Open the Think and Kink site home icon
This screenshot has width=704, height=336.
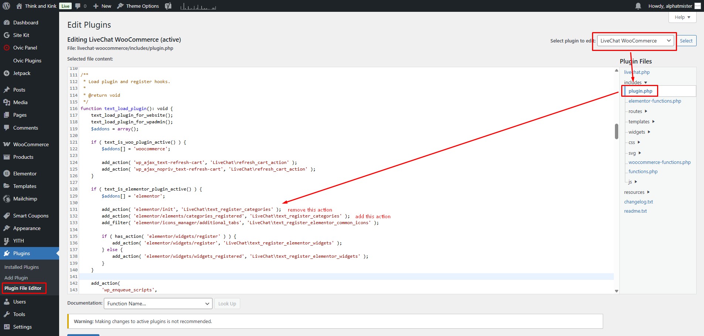pyautogui.click(x=19, y=6)
